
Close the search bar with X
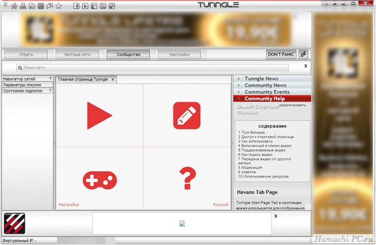pyautogui.click(x=306, y=66)
